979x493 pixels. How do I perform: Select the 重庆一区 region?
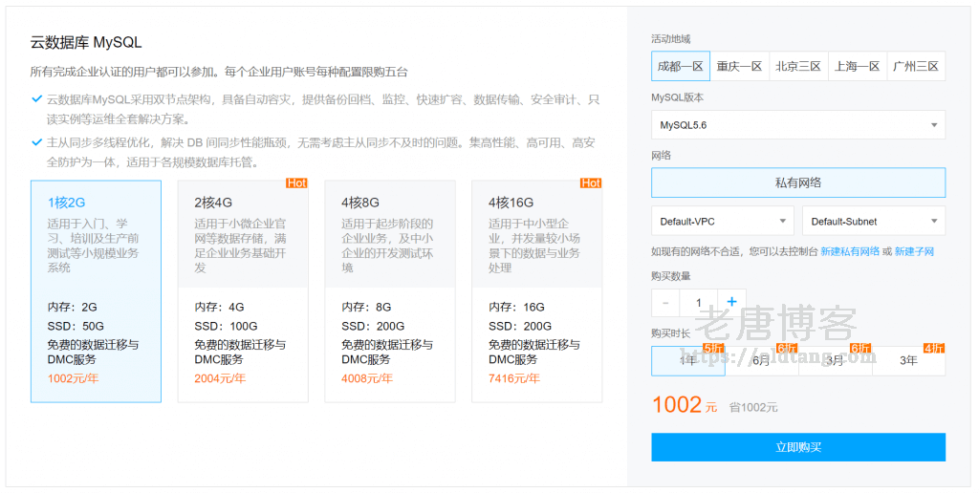pyautogui.click(x=739, y=66)
